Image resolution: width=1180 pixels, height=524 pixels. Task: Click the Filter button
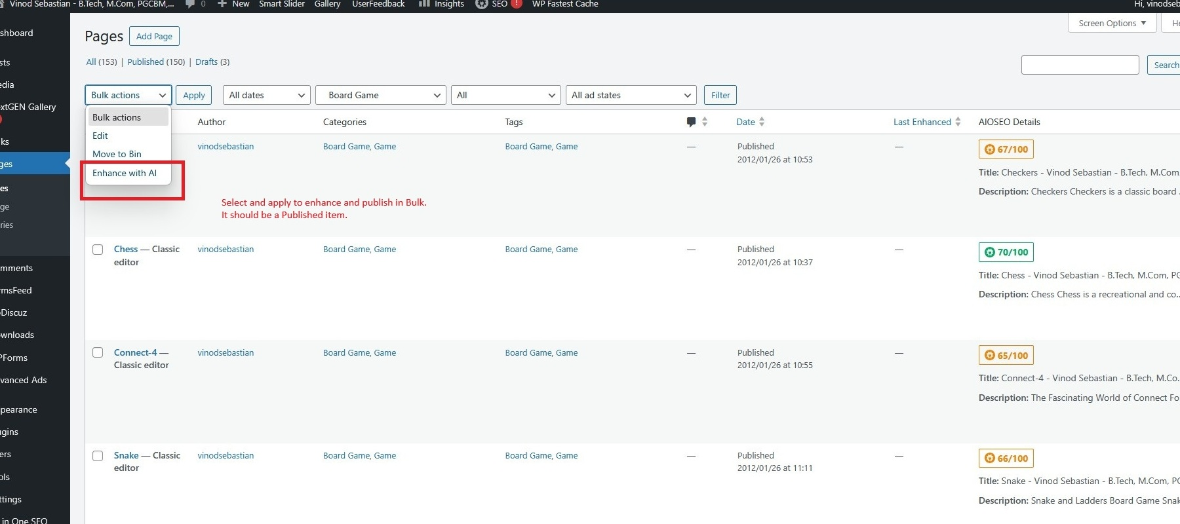pos(720,95)
